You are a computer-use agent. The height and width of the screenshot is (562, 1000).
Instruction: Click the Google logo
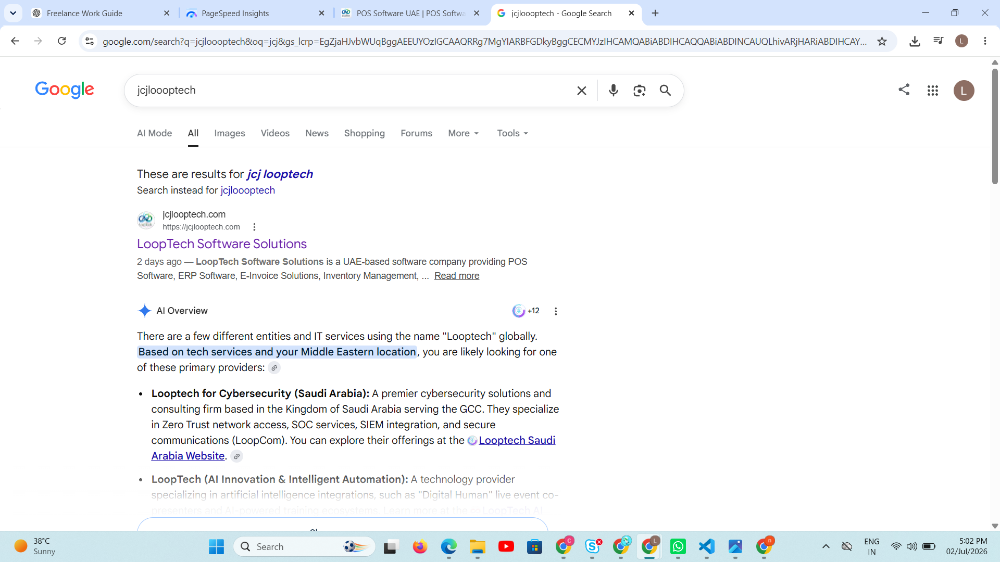tap(65, 90)
